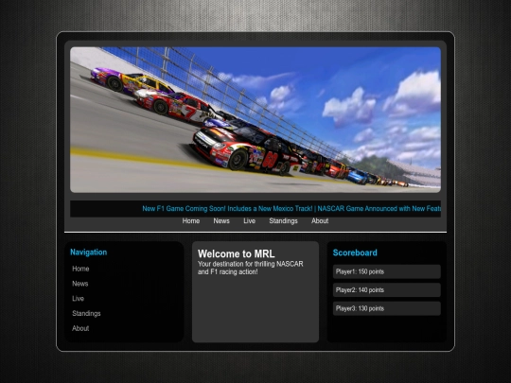Click About in the Navigation sidebar
The image size is (511, 383).
point(80,328)
